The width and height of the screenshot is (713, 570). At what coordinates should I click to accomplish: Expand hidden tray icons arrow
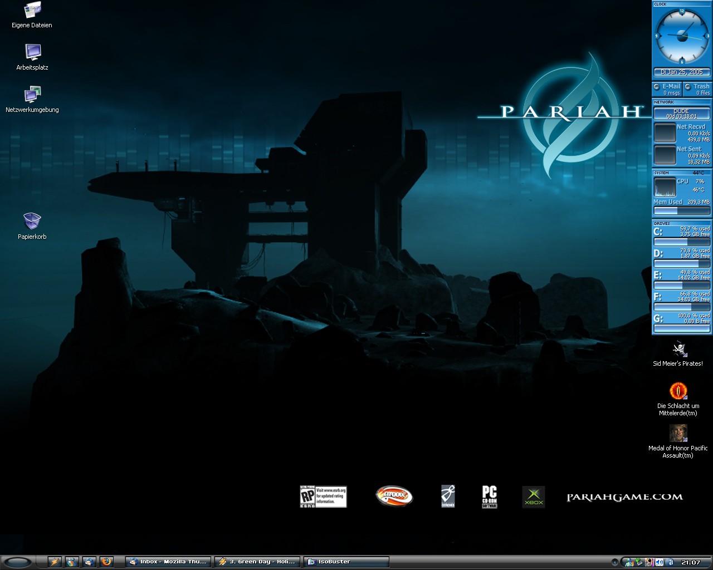(x=615, y=562)
